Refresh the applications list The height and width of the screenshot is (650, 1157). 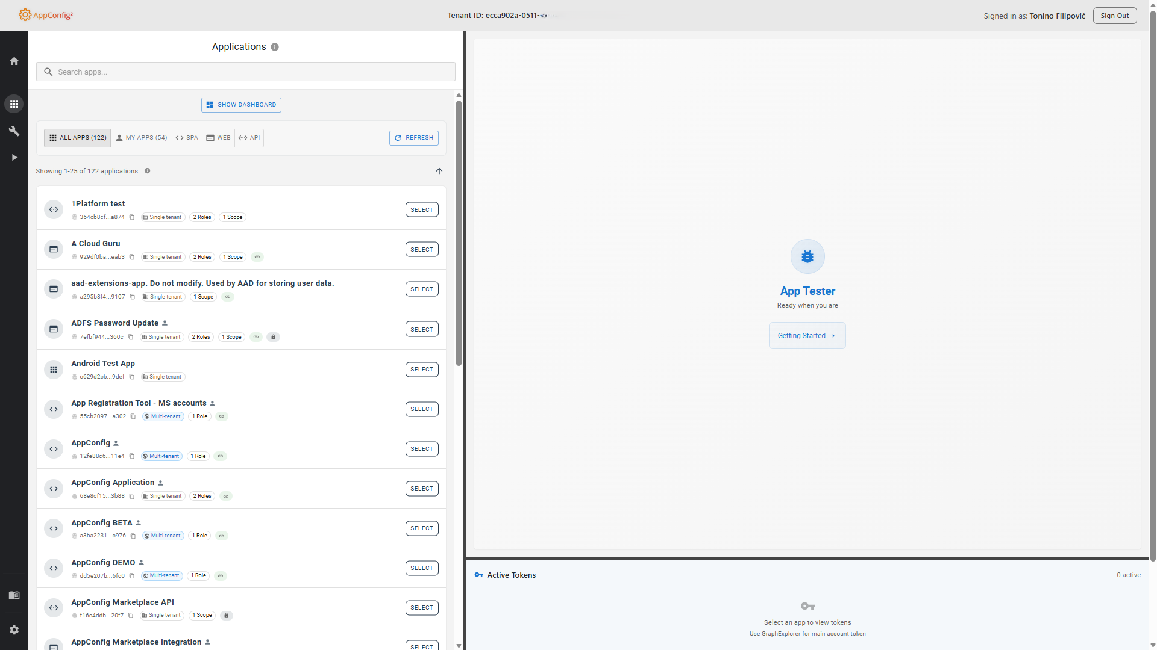[x=414, y=138]
